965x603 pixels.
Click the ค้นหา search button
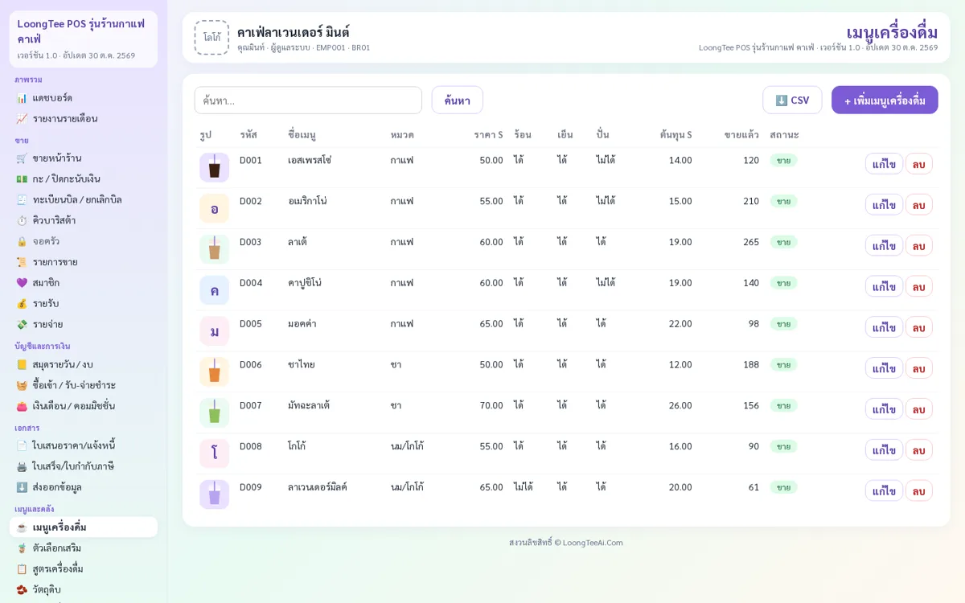[x=458, y=100]
